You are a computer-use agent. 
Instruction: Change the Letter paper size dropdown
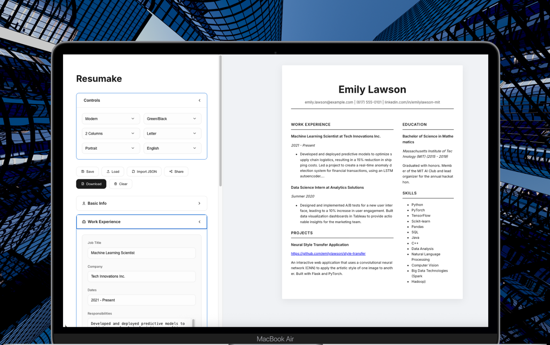172,134
